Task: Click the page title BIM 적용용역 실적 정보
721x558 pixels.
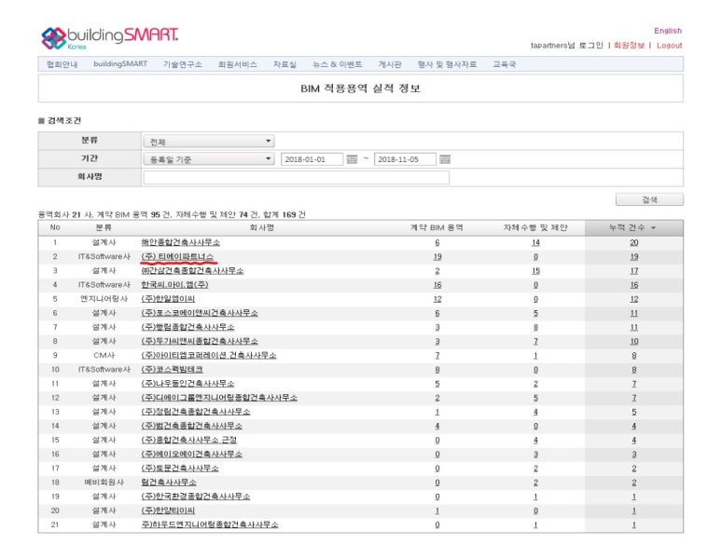Action: (x=360, y=88)
